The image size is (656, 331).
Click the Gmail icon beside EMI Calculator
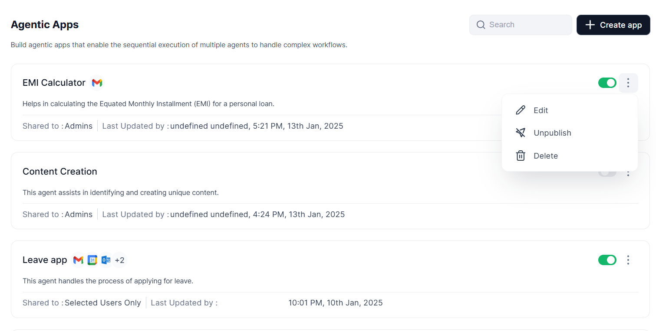tap(97, 83)
